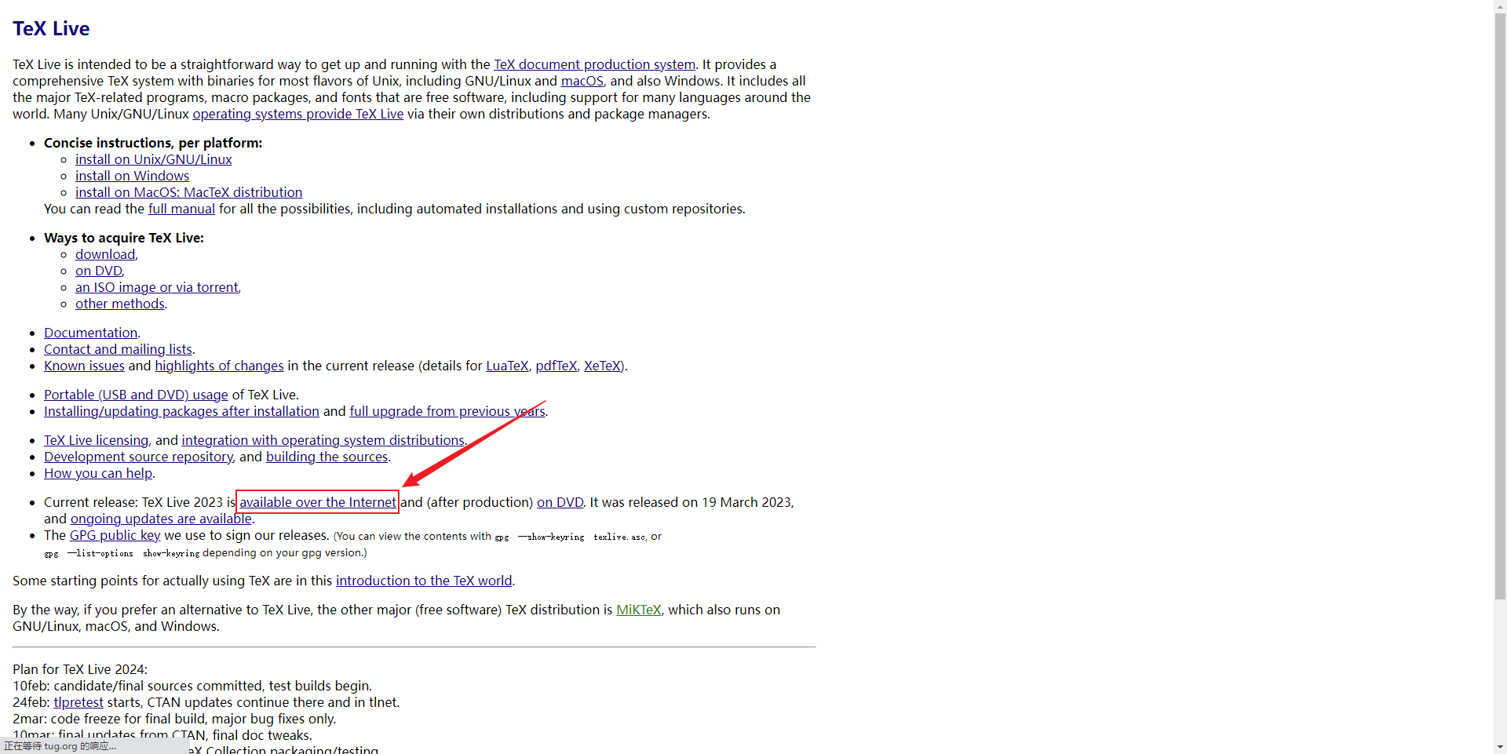Screen dimensions: 1507x754
Task: Open How you can help link
Action: [98, 473]
